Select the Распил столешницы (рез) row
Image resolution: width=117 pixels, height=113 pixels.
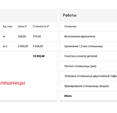[x=89, y=66]
